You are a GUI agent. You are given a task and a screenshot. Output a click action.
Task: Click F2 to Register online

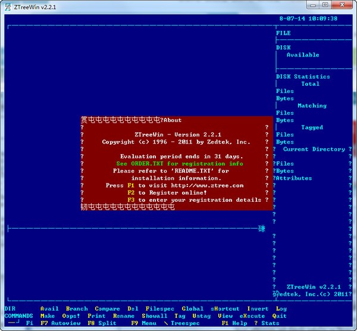167,193
